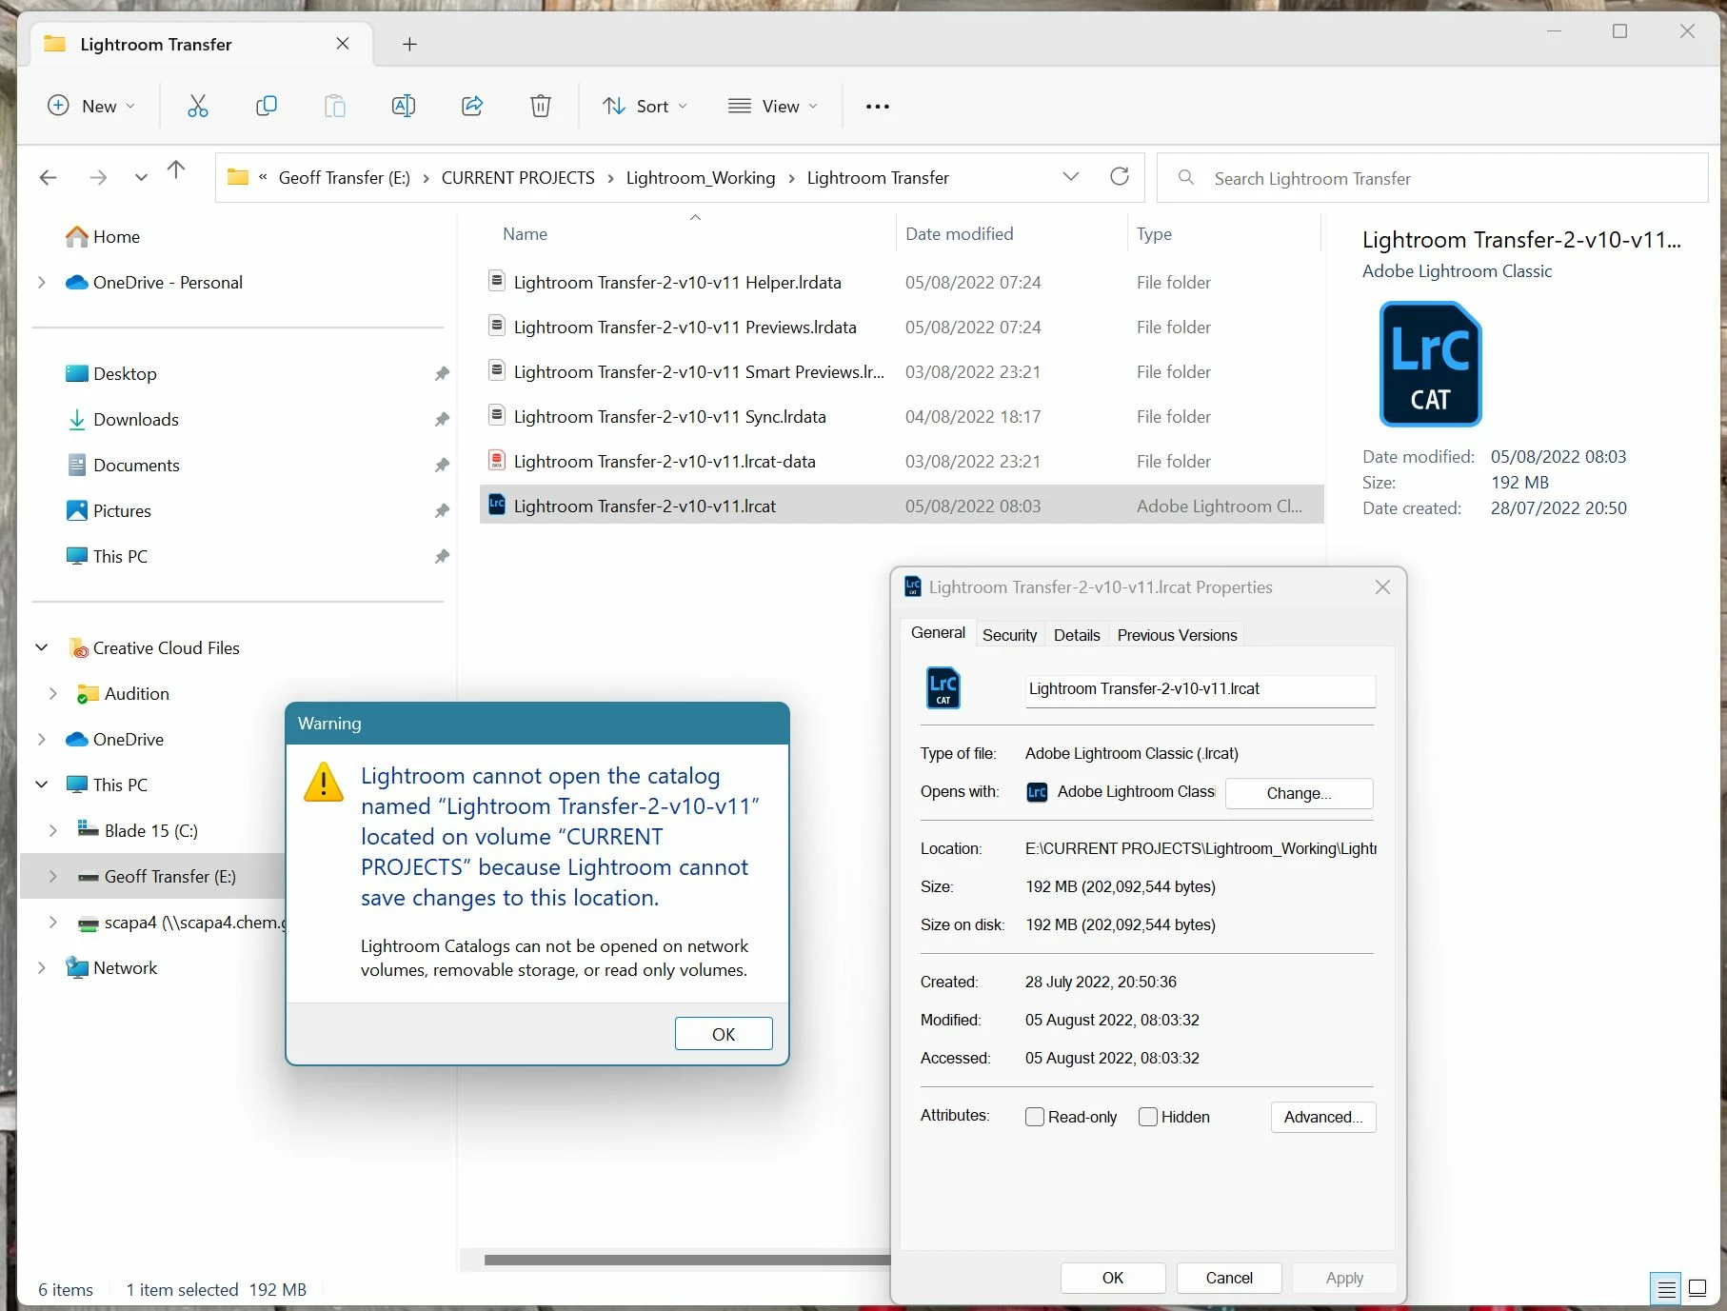Open address bar history dropdown
1727x1311 pixels.
pos(1071,177)
